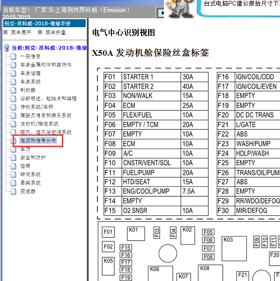
Task: Click the CNSTR/VENT/SOL cell
Action: (x=151, y=163)
